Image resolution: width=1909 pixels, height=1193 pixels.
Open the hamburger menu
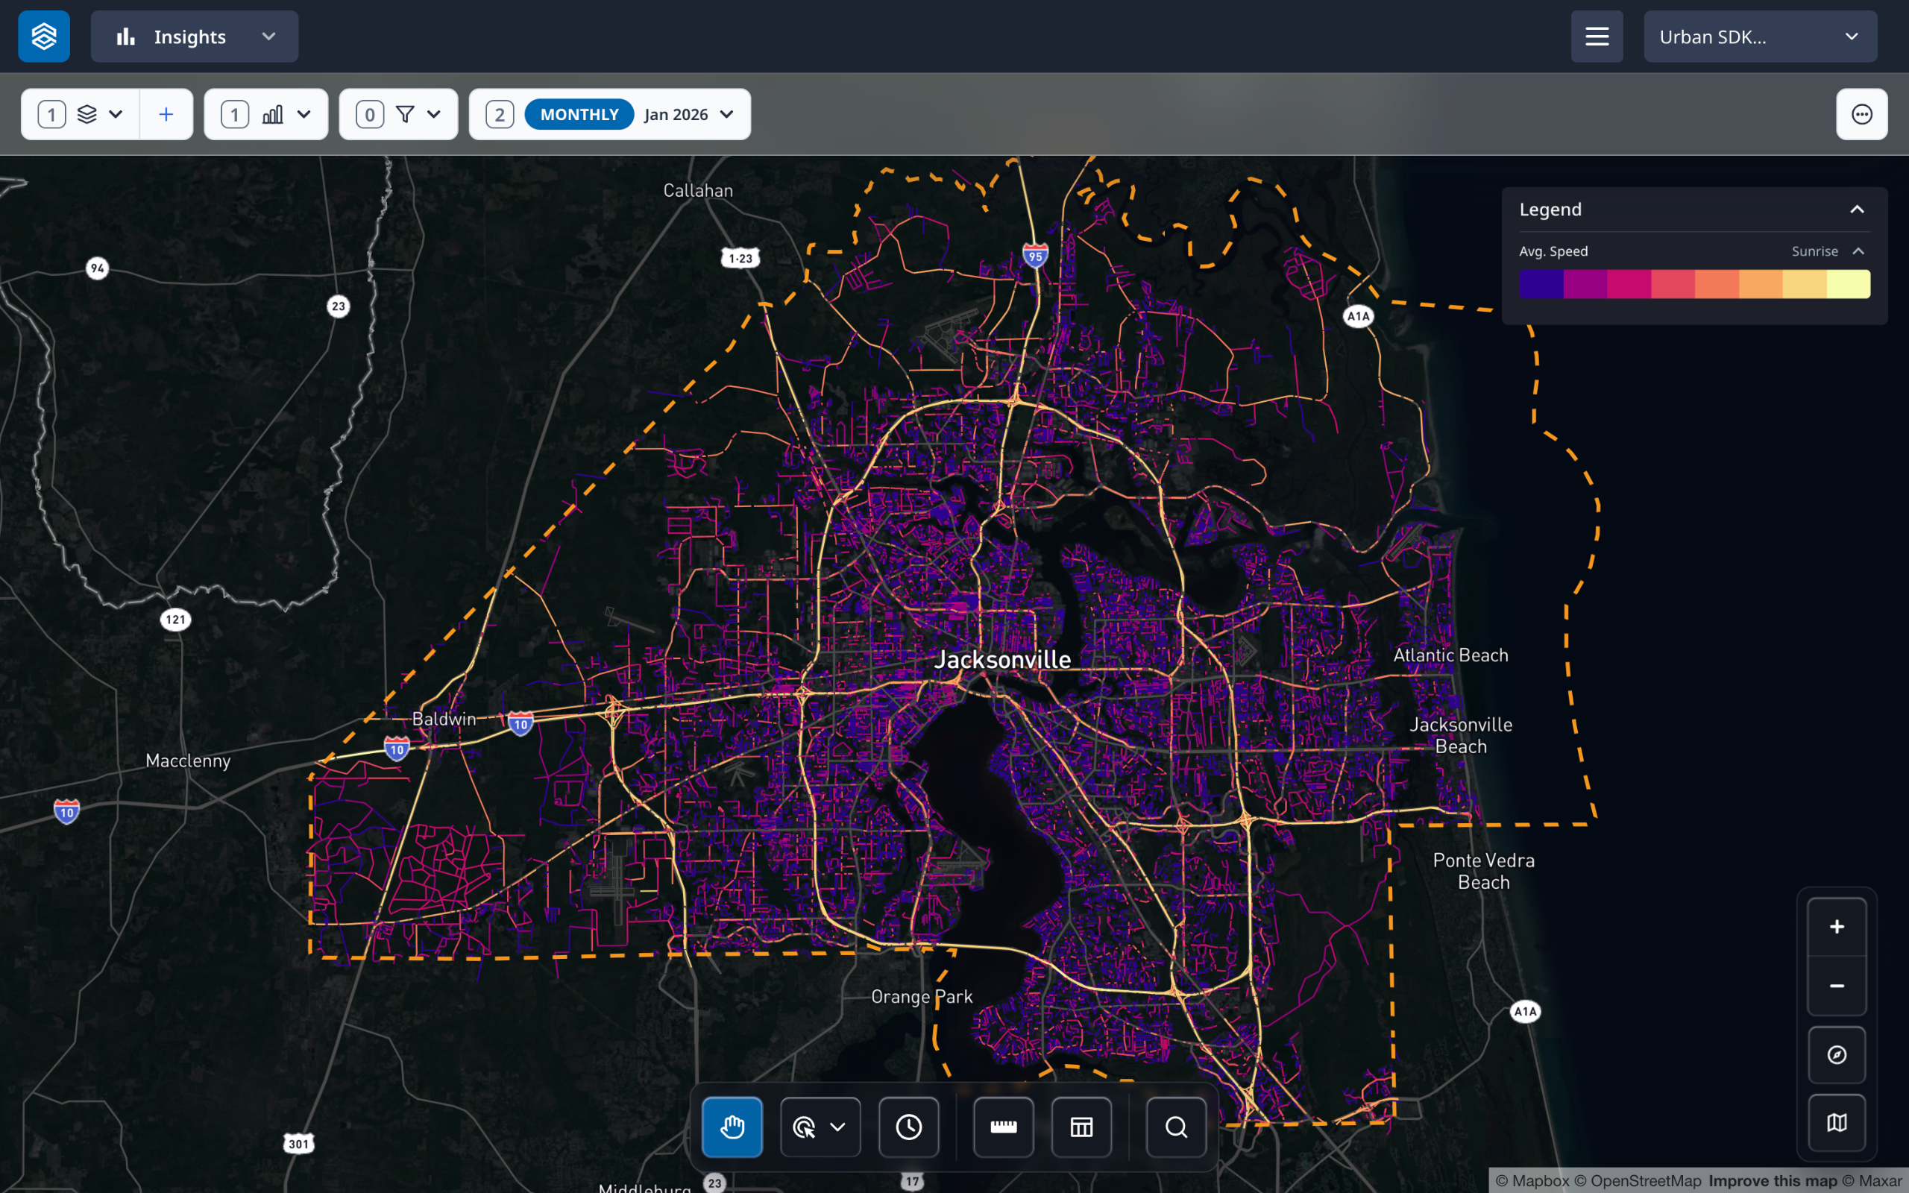pos(1597,37)
